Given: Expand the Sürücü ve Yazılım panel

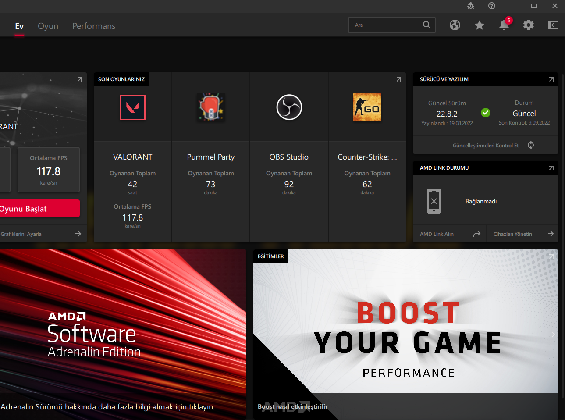Looking at the screenshot, I should click(551, 79).
